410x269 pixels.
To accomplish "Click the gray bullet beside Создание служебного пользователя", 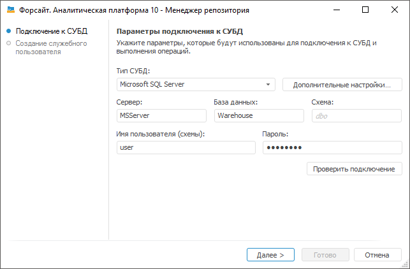I will tap(8, 43).
